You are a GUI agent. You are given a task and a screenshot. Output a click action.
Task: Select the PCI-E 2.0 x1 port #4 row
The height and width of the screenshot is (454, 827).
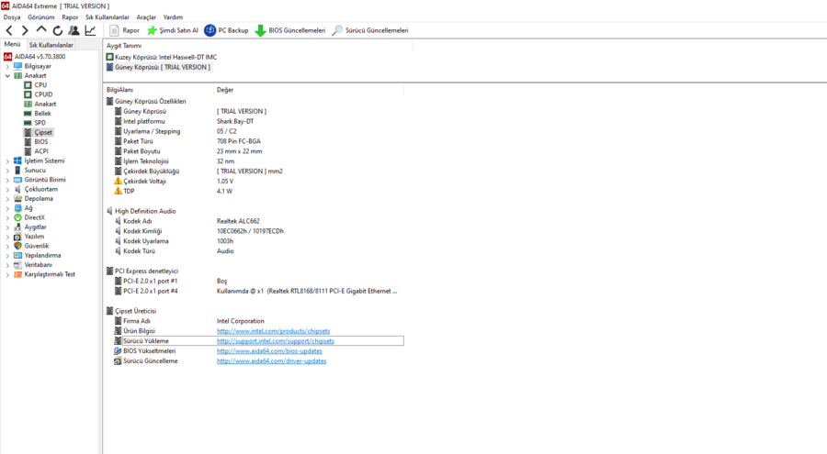click(x=258, y=292)
